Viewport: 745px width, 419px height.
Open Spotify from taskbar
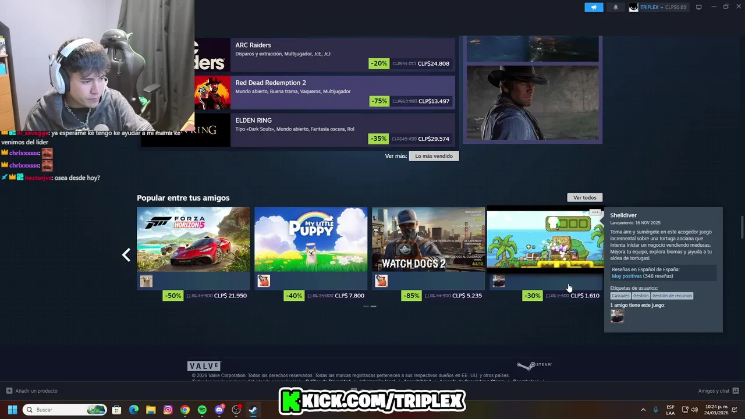202,410
